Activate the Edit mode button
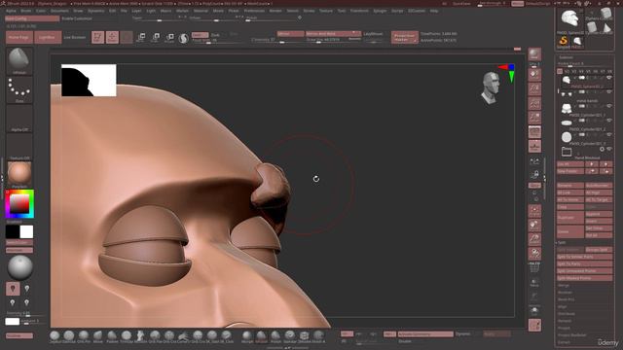 [97, 37]
